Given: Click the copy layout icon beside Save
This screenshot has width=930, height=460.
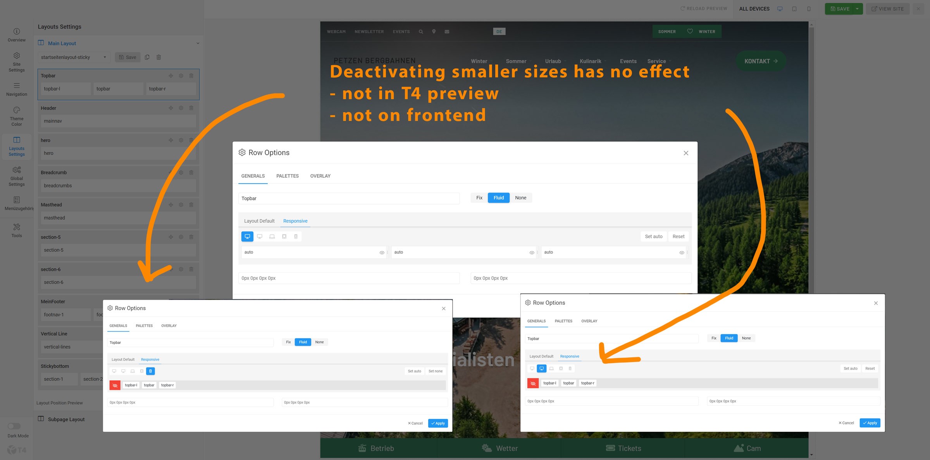Looking at the screenshot, I should coord(147,57).
